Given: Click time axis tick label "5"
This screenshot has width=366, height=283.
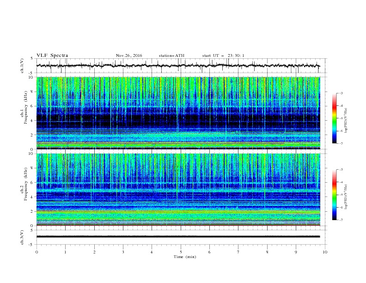Looking at the screenshot, I should coord(181,252).
